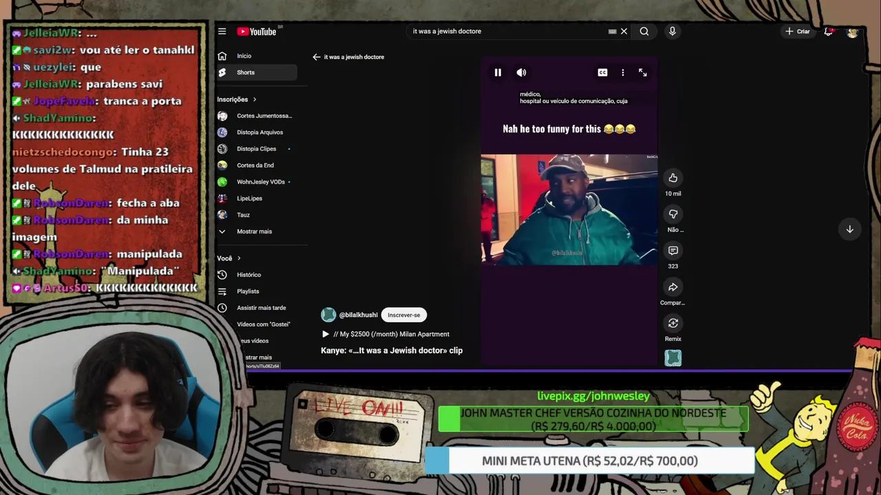Click the Mini Meta Utena goal bar
The height and width of the screenshot is (495, 881).
click(x=590, y=461)
